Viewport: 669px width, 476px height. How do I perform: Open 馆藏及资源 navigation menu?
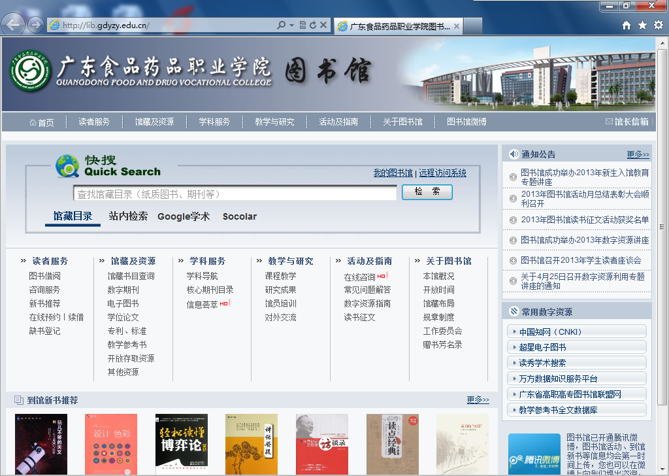tap(154, 122)
